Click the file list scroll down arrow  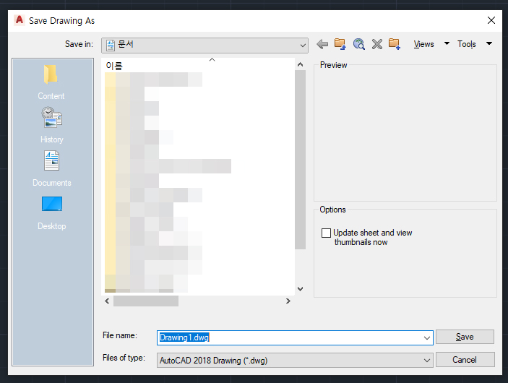(301, 289)
